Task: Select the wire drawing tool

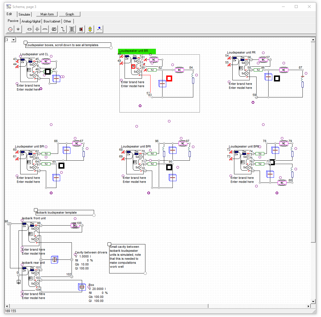Action: point(62,29)
